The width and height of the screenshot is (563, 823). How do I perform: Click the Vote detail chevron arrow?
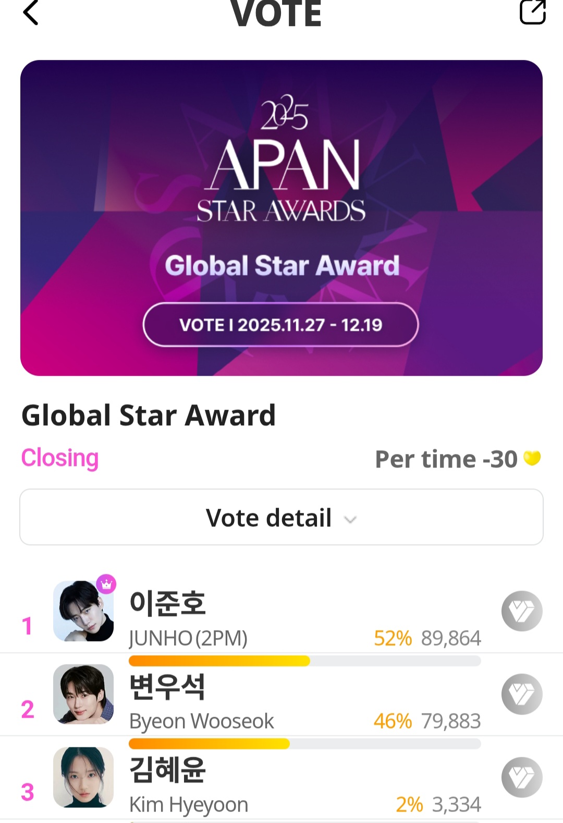[350, 520]
